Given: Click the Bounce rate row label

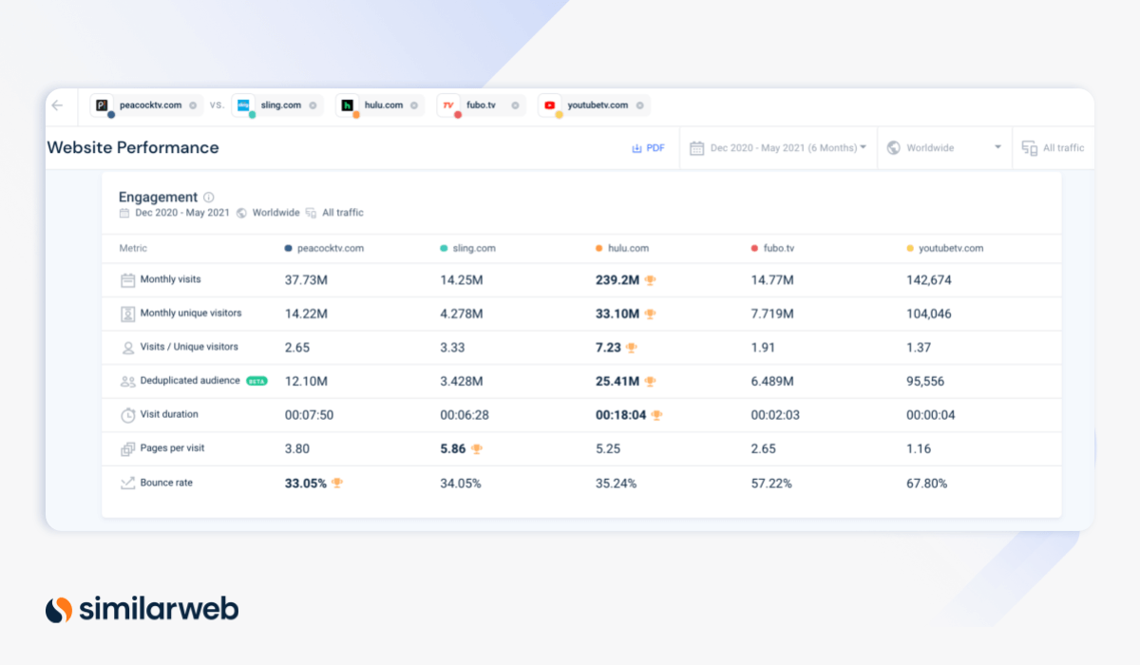Looking at the screenshot, I should point(166,483).
